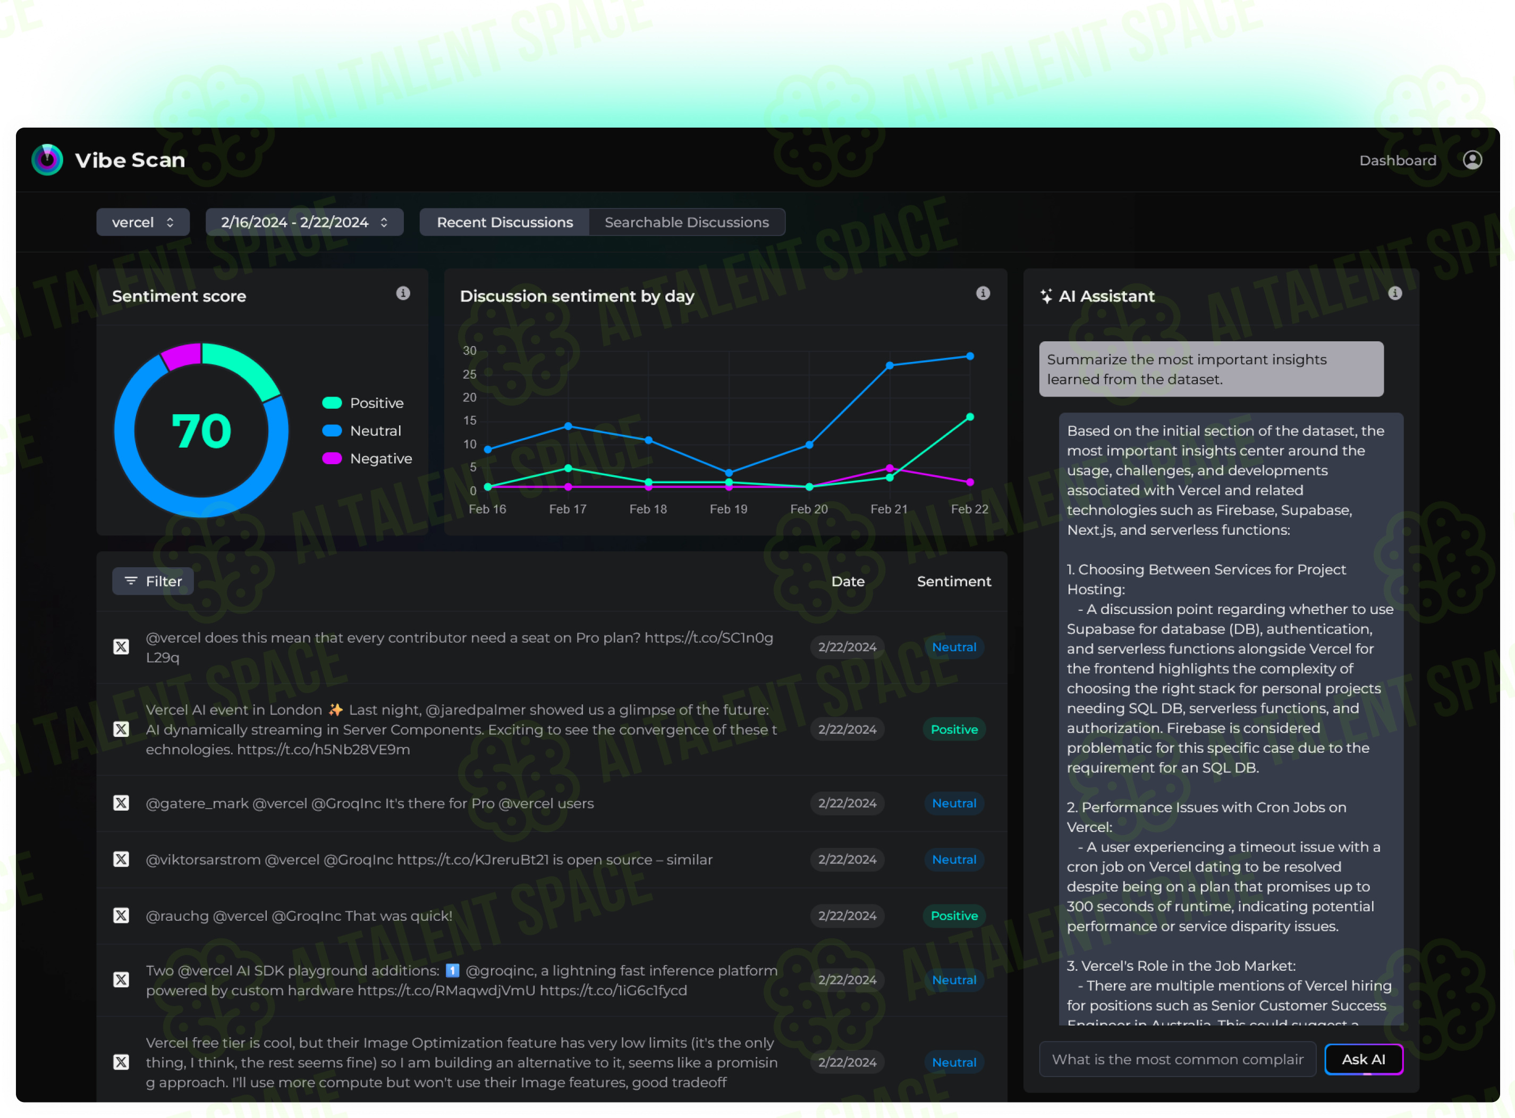Click the Date column header
Viewport: 1515px width, 1118px height.
848,582
